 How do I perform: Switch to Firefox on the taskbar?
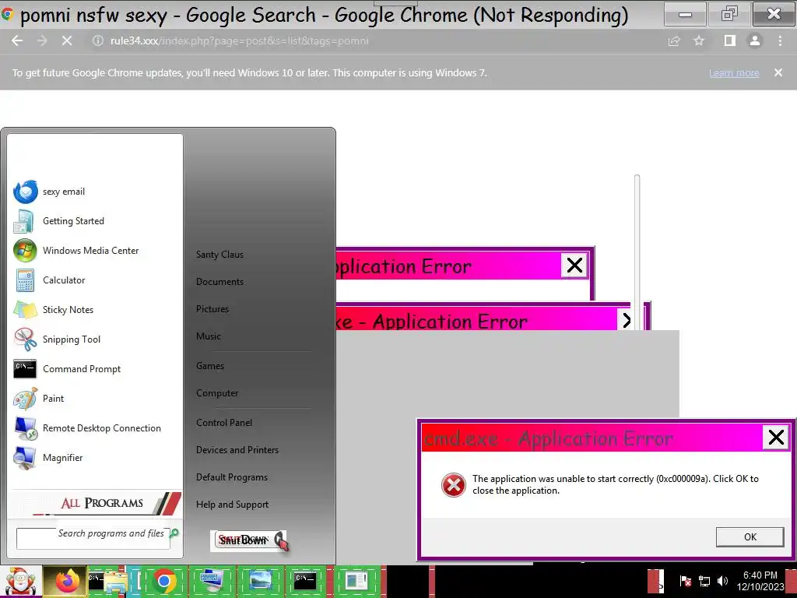(66, 581)
